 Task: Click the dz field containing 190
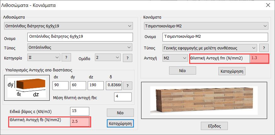(96, 86)
